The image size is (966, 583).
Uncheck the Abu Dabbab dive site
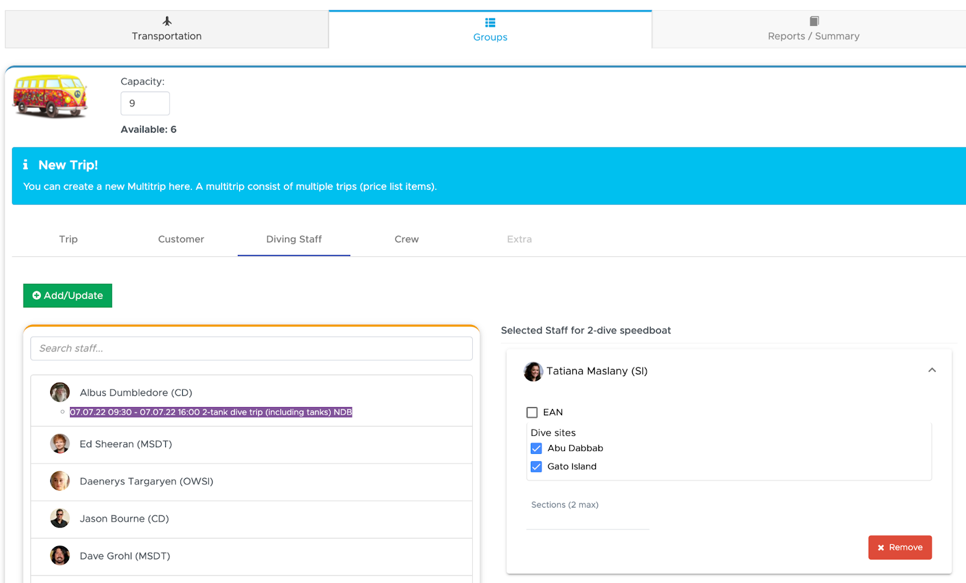(536, 449)
